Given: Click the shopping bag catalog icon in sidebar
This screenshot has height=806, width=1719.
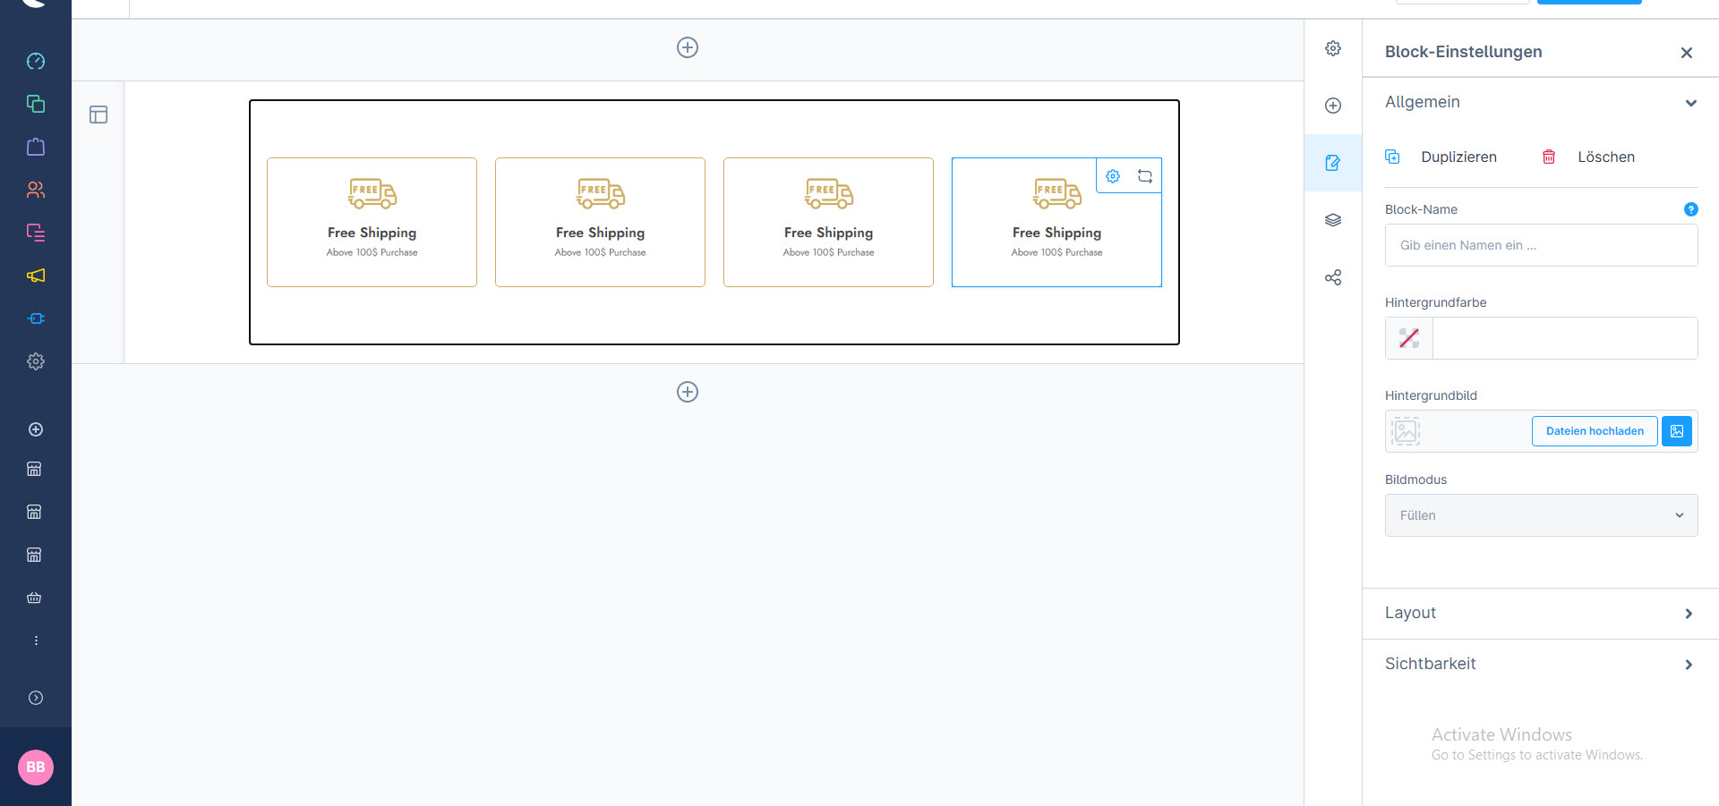Looking at the screenshot, I should coord(36,147).
